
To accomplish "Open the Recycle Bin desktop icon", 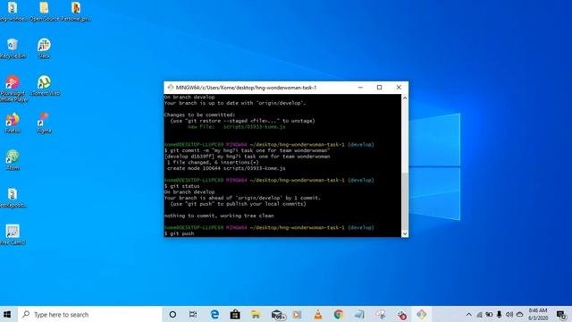I will [x=13, y=48].
